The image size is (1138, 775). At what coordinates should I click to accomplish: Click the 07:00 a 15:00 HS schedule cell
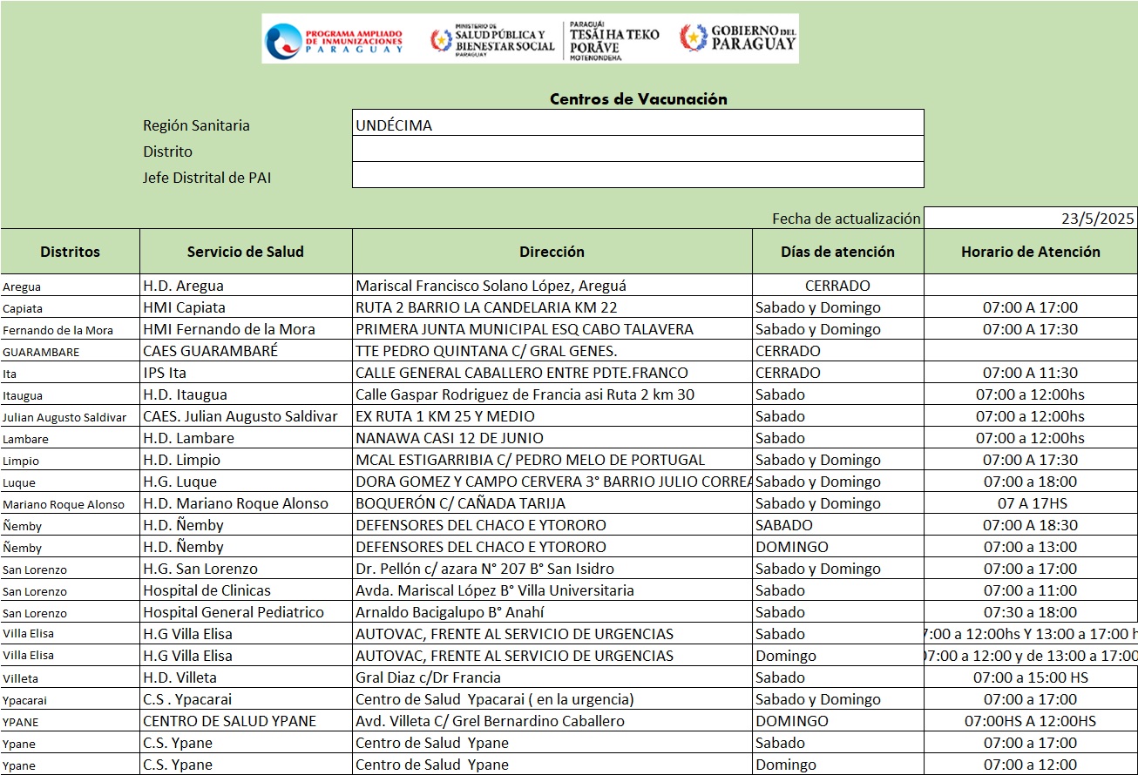point(1031,677)
